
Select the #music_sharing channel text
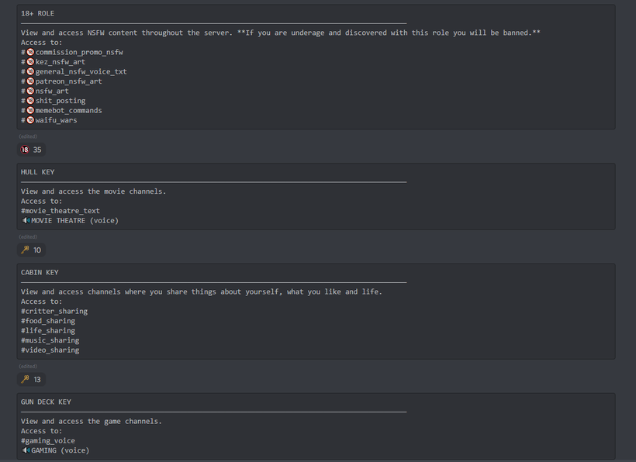50,340
